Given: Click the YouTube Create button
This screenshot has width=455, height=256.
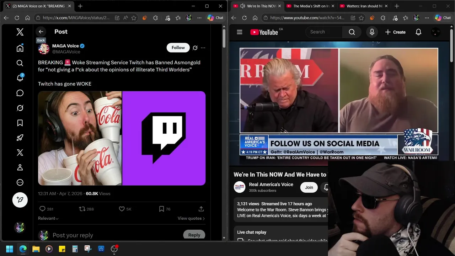Looking at the screenshot, I should click(395, 32).
